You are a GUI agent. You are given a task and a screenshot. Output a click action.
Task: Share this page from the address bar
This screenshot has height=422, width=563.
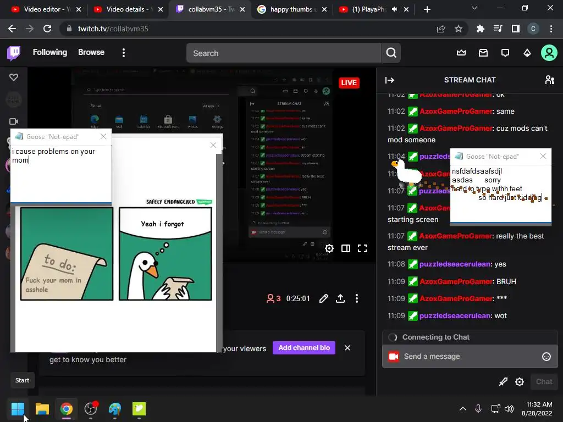[441, 29]
